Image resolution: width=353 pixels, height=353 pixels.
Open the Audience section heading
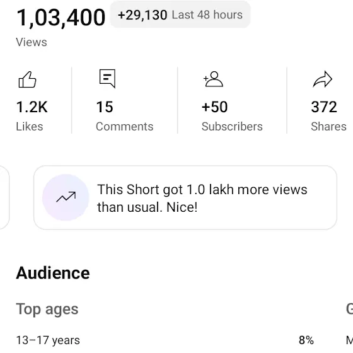[53, 273]
